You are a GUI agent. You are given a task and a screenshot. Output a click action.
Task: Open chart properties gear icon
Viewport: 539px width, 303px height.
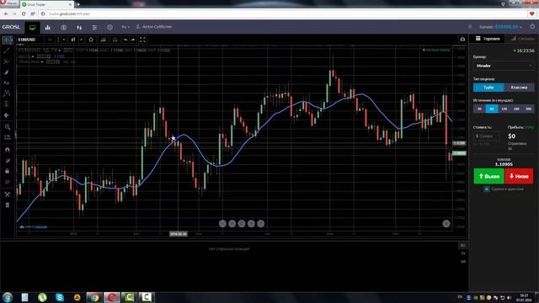point(91,40)
